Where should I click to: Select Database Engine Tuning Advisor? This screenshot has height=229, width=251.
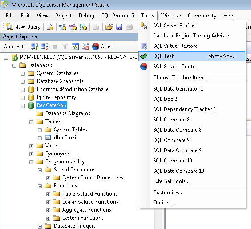(192, 36)
